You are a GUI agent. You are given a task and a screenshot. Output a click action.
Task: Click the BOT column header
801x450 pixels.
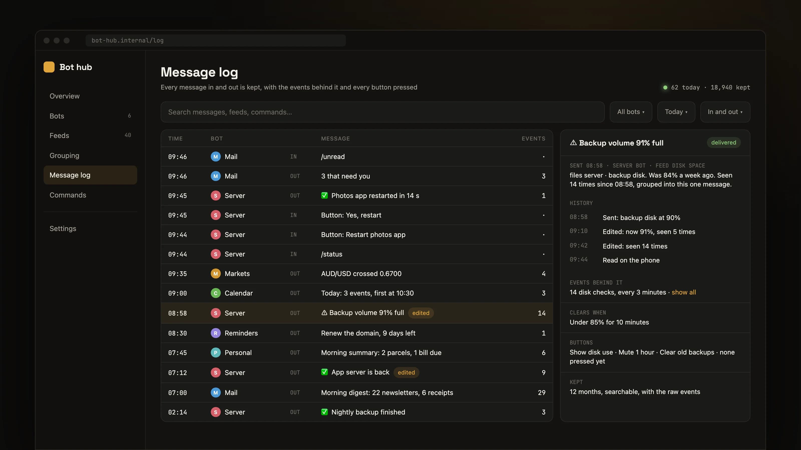click(217, 138)
